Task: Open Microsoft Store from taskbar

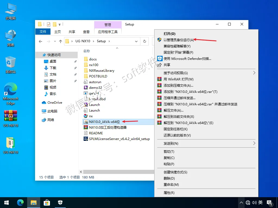Action: (x=47, y=203)
